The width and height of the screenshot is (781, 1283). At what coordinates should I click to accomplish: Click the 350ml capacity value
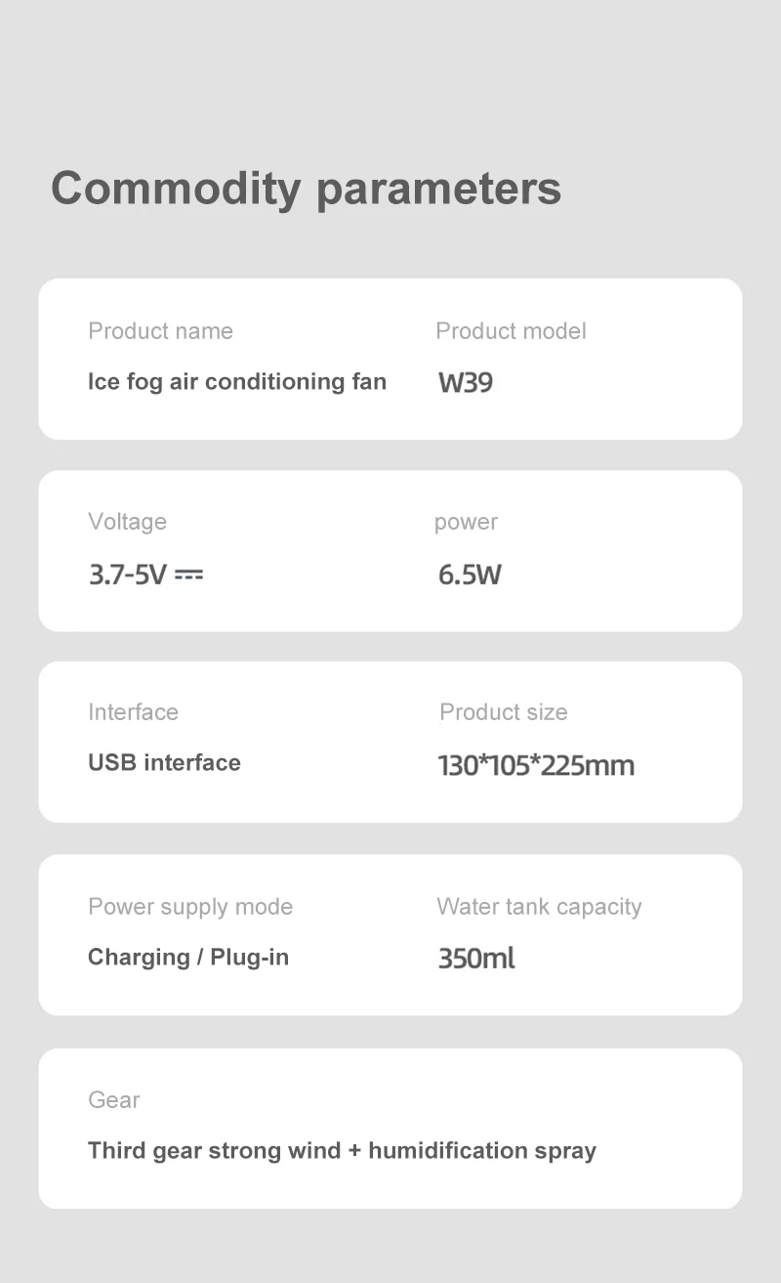click(x=476, y=959)
